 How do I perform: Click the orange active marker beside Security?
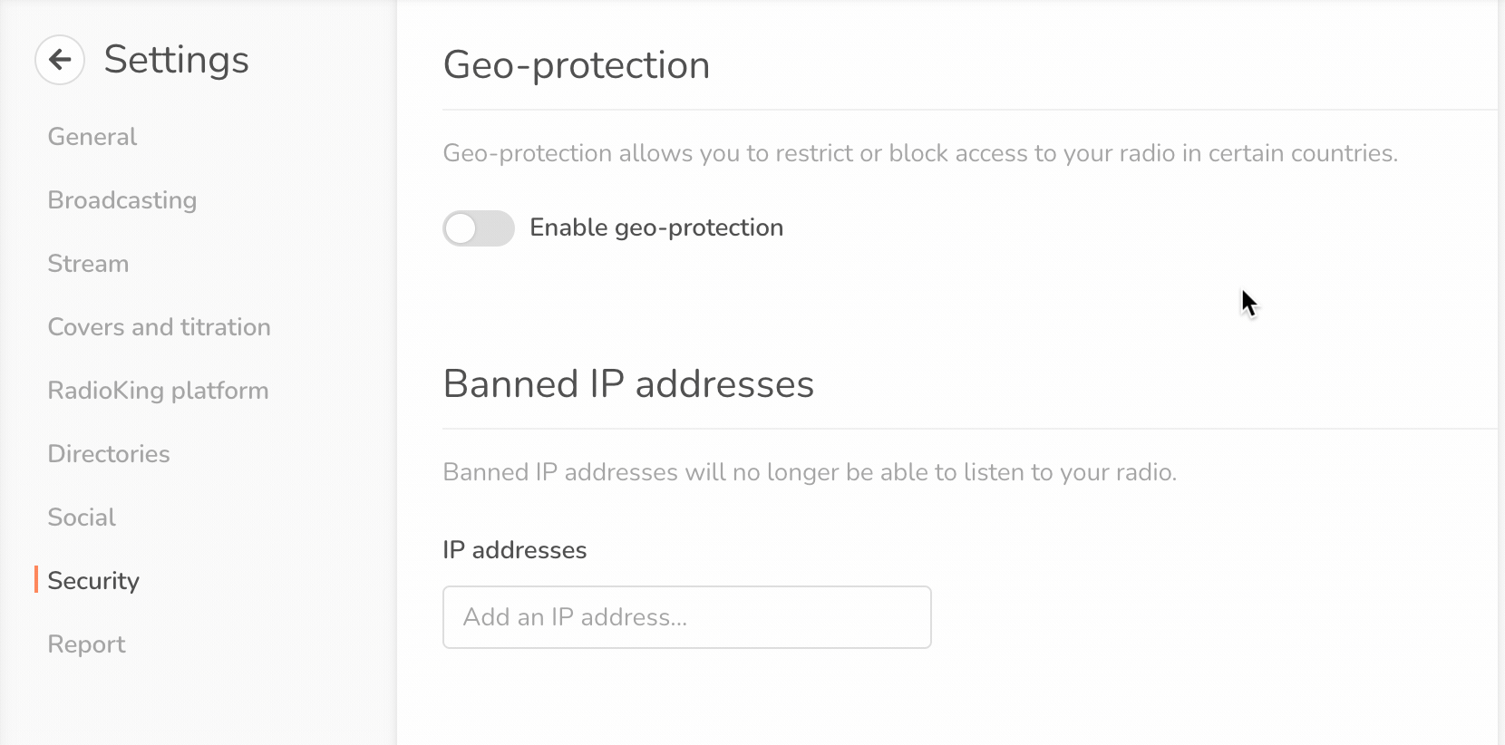(x=36, y=580)
